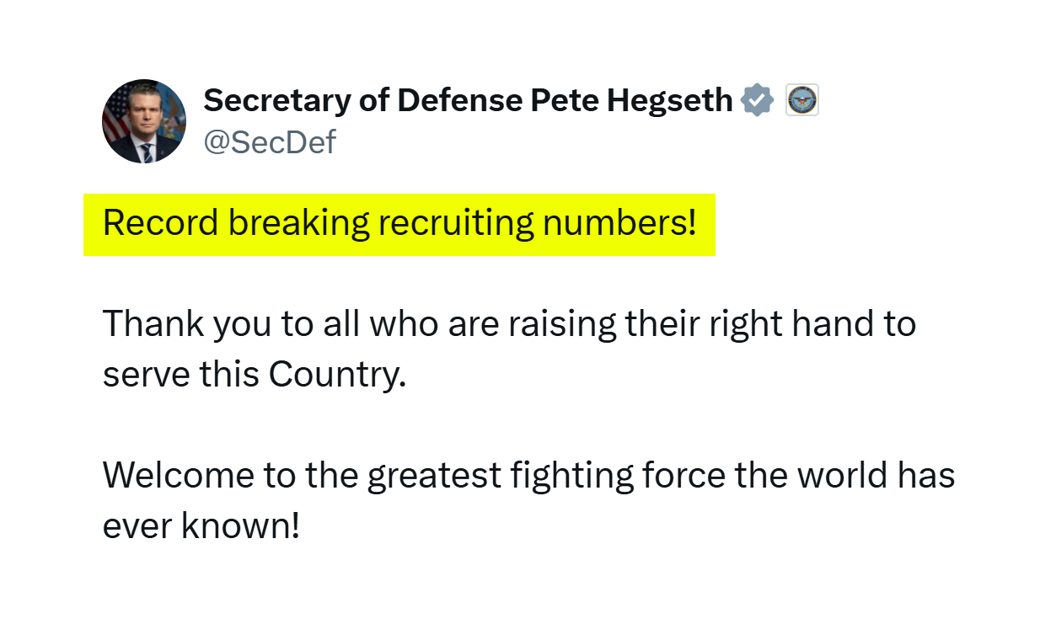Click the yellow highlighted first tweet line

tap(399, 224)
